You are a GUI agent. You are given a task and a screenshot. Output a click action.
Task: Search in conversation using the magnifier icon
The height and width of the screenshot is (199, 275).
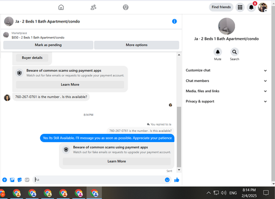[x=234, y=52]
